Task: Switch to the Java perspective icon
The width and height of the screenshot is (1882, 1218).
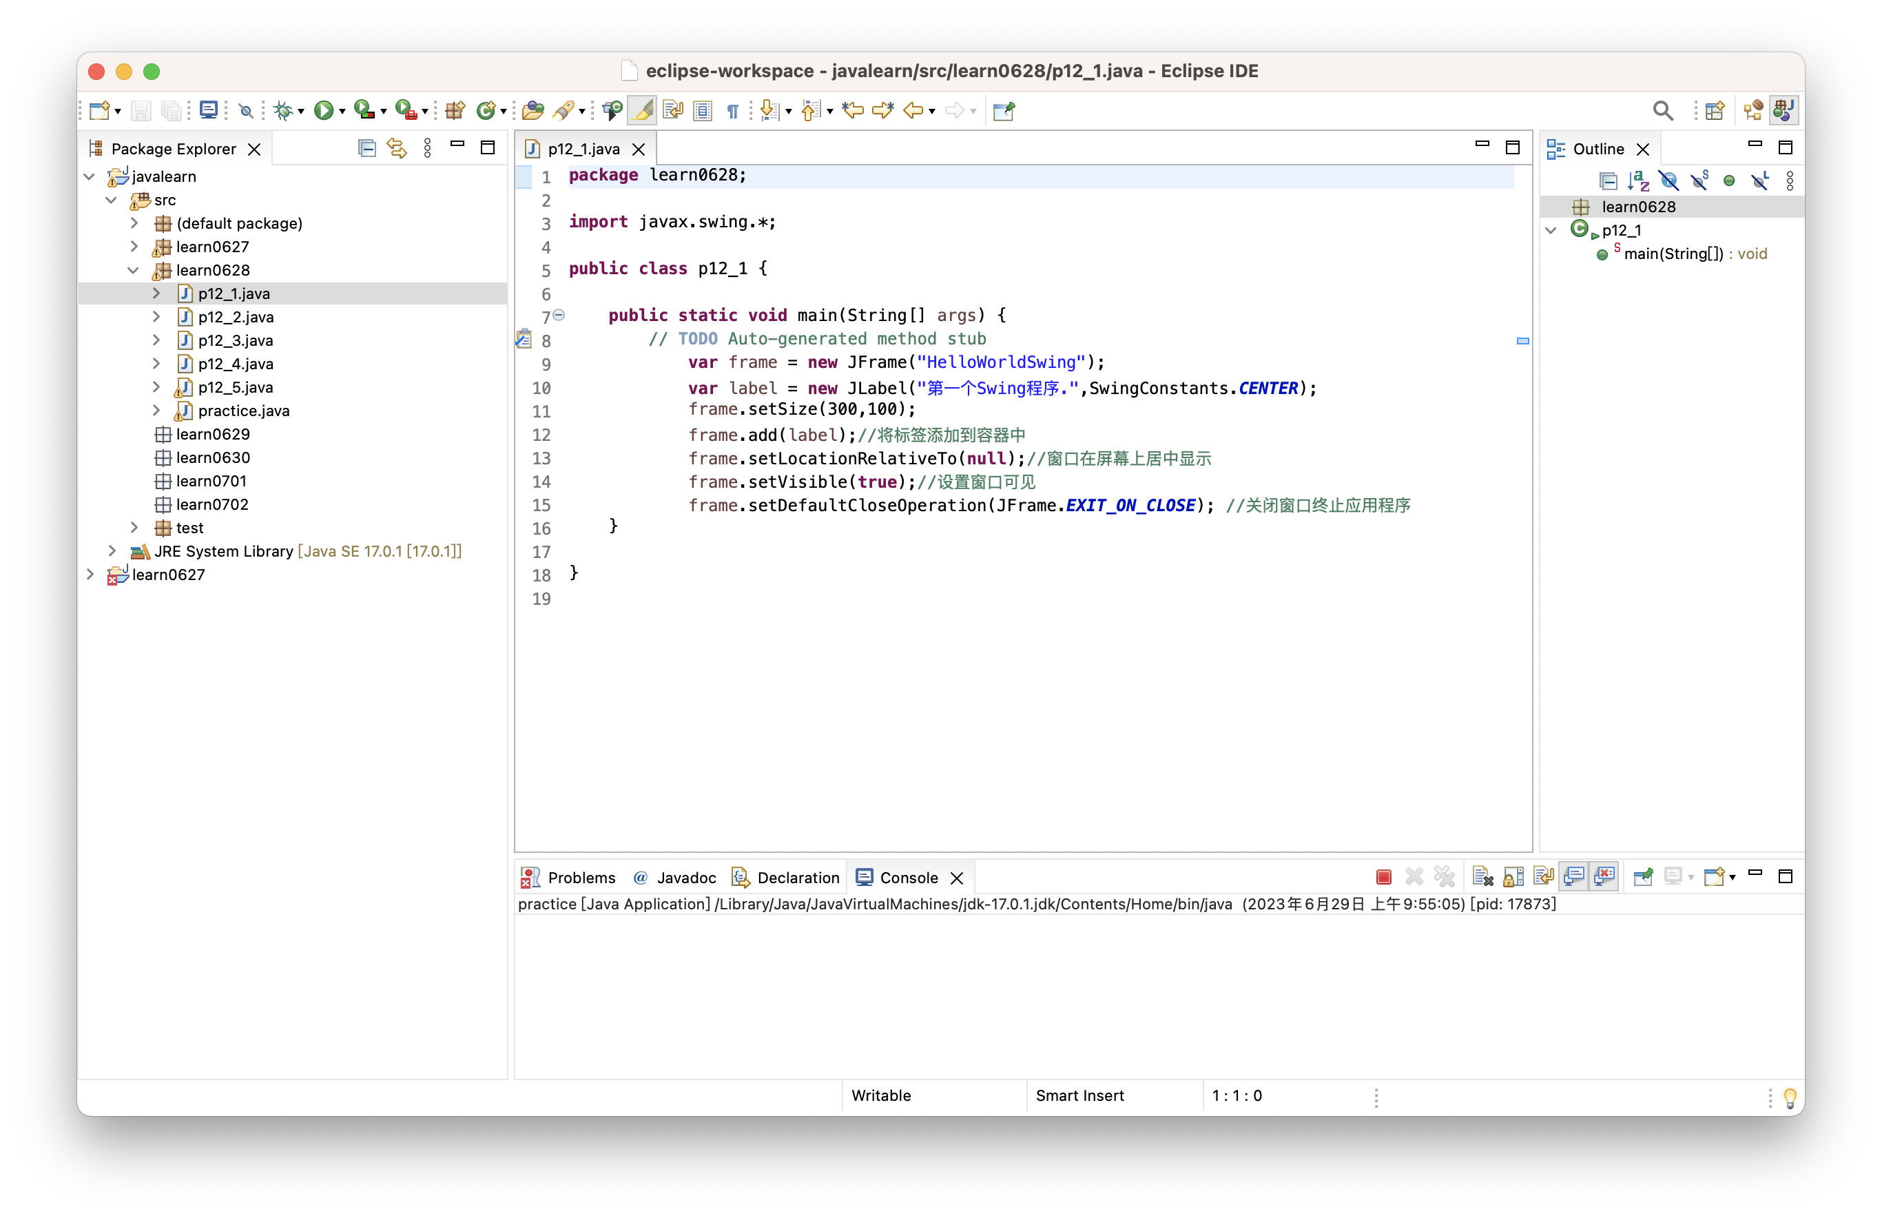Action: click(x=1784, y=111)
